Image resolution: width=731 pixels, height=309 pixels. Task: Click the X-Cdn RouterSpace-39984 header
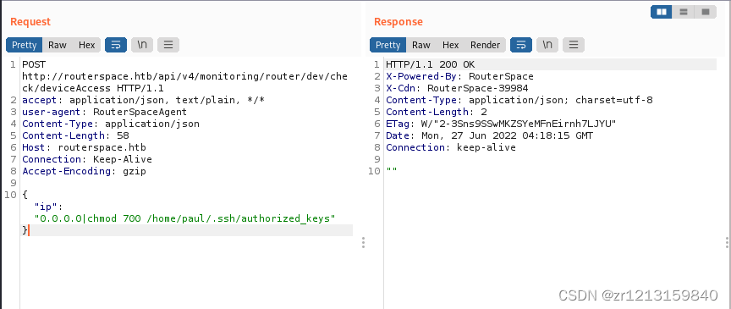click(457, 88)
